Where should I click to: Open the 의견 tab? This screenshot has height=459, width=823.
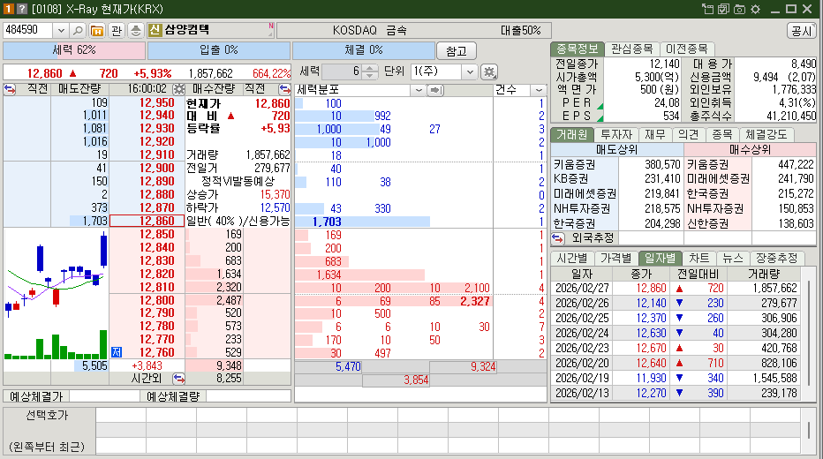click(x=688, y=135)
